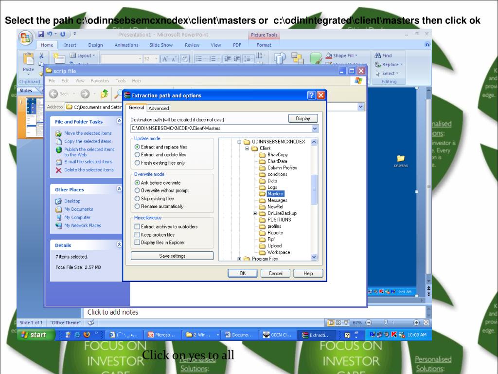Switch to Microsoft PowerPoint taskbar button

pyautogui.click(x=162, y=335)
